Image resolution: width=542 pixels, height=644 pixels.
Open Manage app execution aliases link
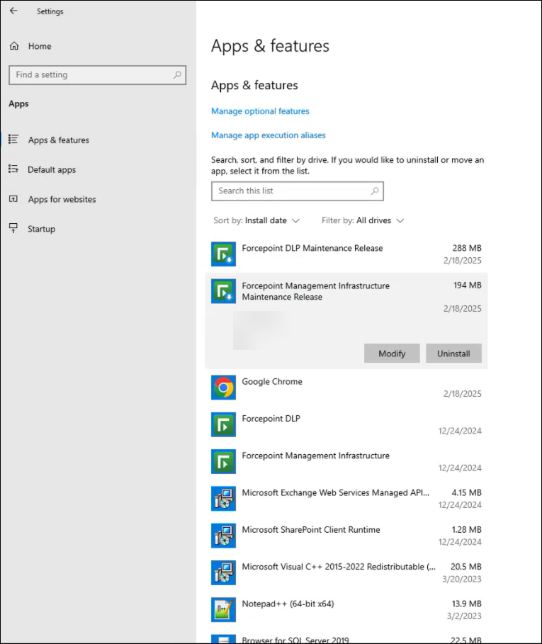pyautogui.click(x=268, y=135)
